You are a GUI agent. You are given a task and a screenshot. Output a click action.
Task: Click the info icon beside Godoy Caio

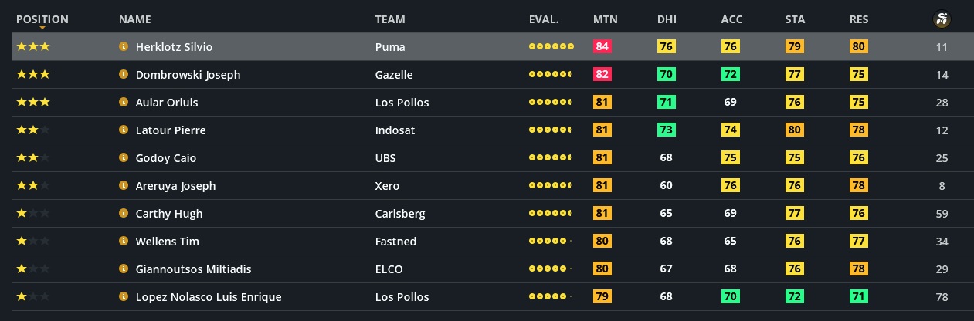[x=123, y=158]
